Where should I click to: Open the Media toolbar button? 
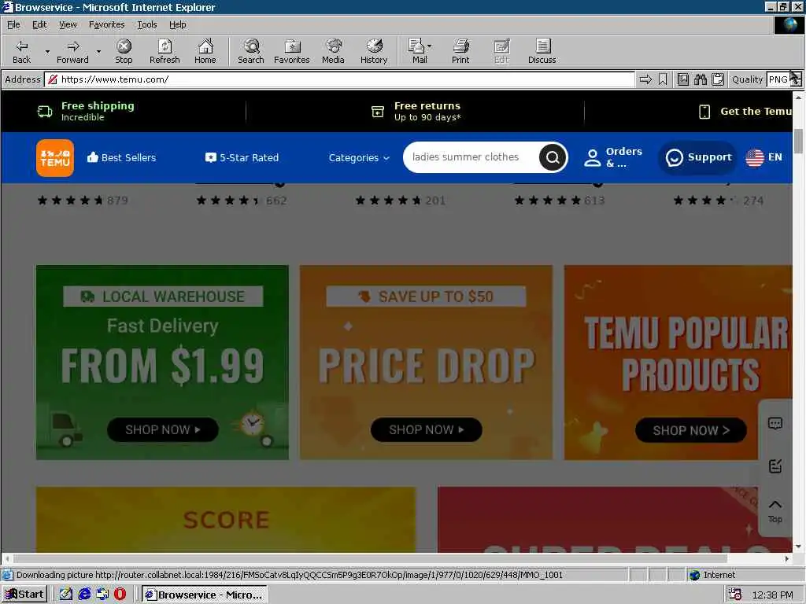(333, 51)
